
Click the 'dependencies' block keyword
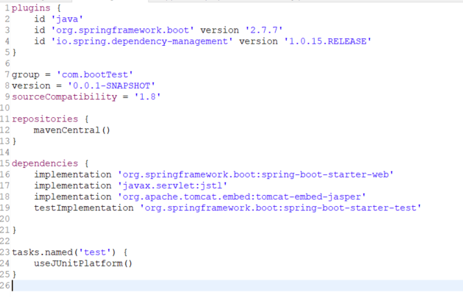pos(45,164)
